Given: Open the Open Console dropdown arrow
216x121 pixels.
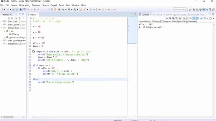Looking at the screenshot, I should pyautogui.click(x=213, y=18).
